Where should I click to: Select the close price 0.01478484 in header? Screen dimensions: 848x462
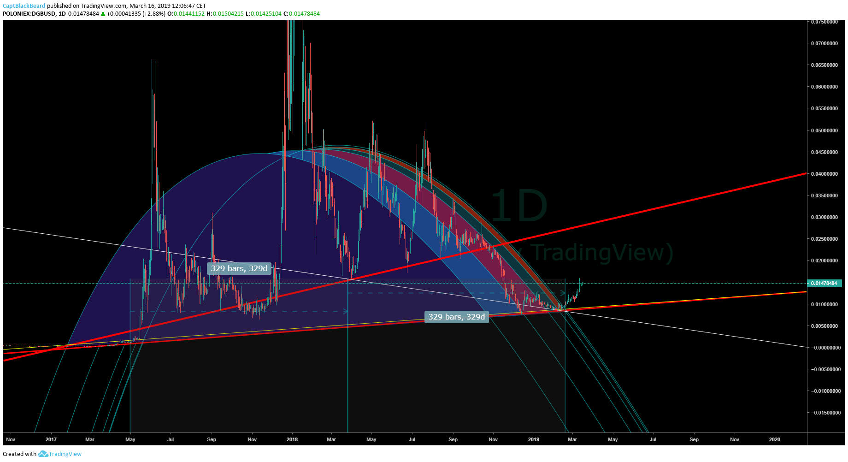tap(304, 14)
